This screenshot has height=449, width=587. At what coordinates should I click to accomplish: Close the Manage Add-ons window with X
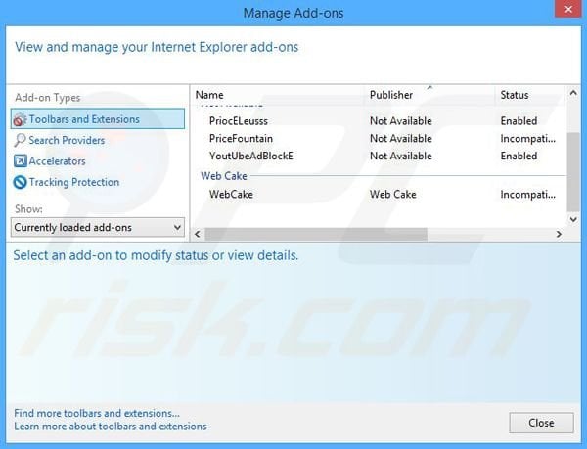(567, 9)
